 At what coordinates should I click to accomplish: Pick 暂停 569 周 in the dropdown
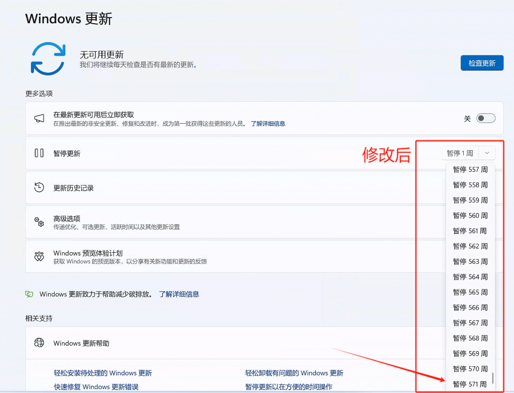pyautogui.click(x=470, y=353)
